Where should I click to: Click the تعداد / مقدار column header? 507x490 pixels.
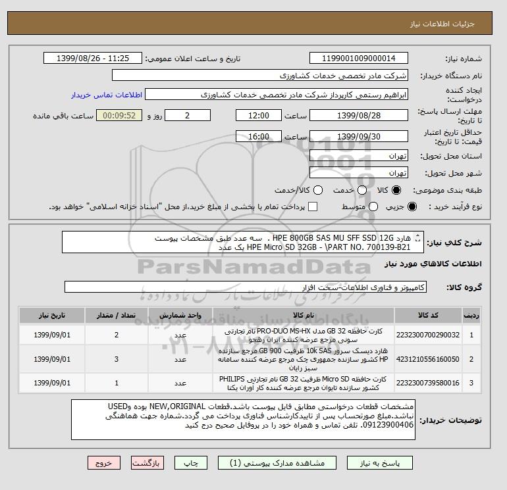point(117,315)
